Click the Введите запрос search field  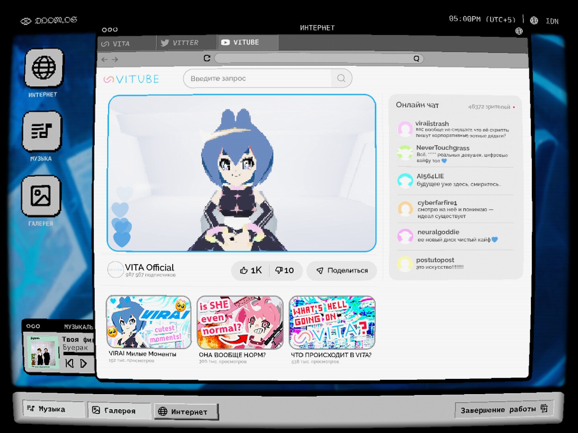pos(257,79)
